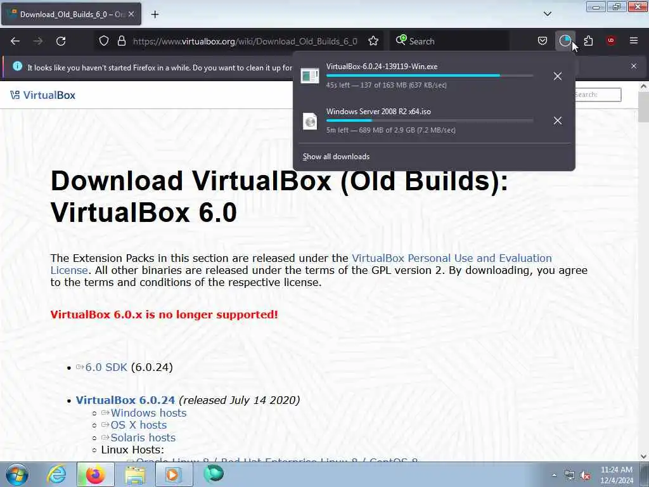Screen dimensions: 649x487
Task: Focus the Firefox Search box
Action: point(449,41)
